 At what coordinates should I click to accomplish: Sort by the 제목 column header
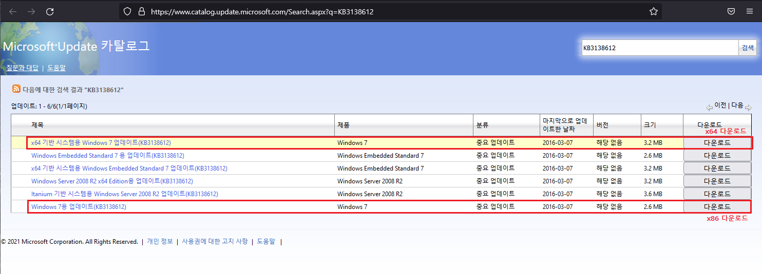(37, 125)
